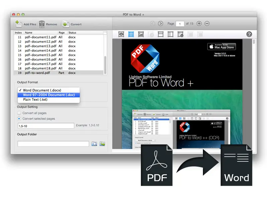Choose Word Document (.docx) from the dropdown
Image resolution: width=267 pixels, height=200 pixels.
tap(49, 90)
